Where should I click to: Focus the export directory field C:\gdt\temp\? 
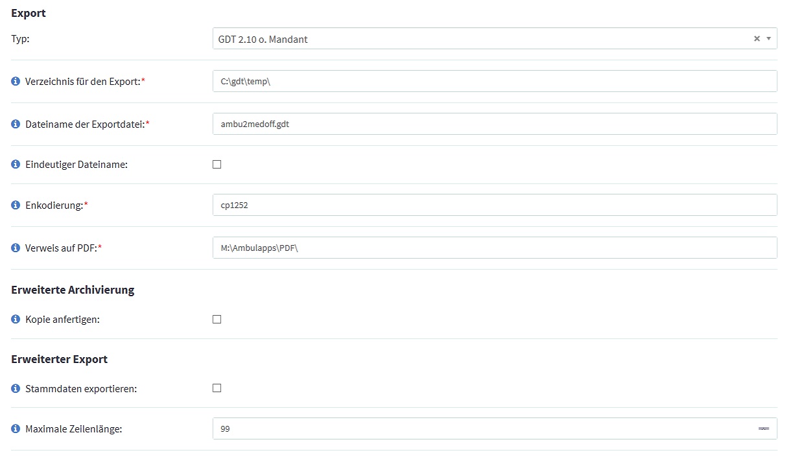point(495,81)
